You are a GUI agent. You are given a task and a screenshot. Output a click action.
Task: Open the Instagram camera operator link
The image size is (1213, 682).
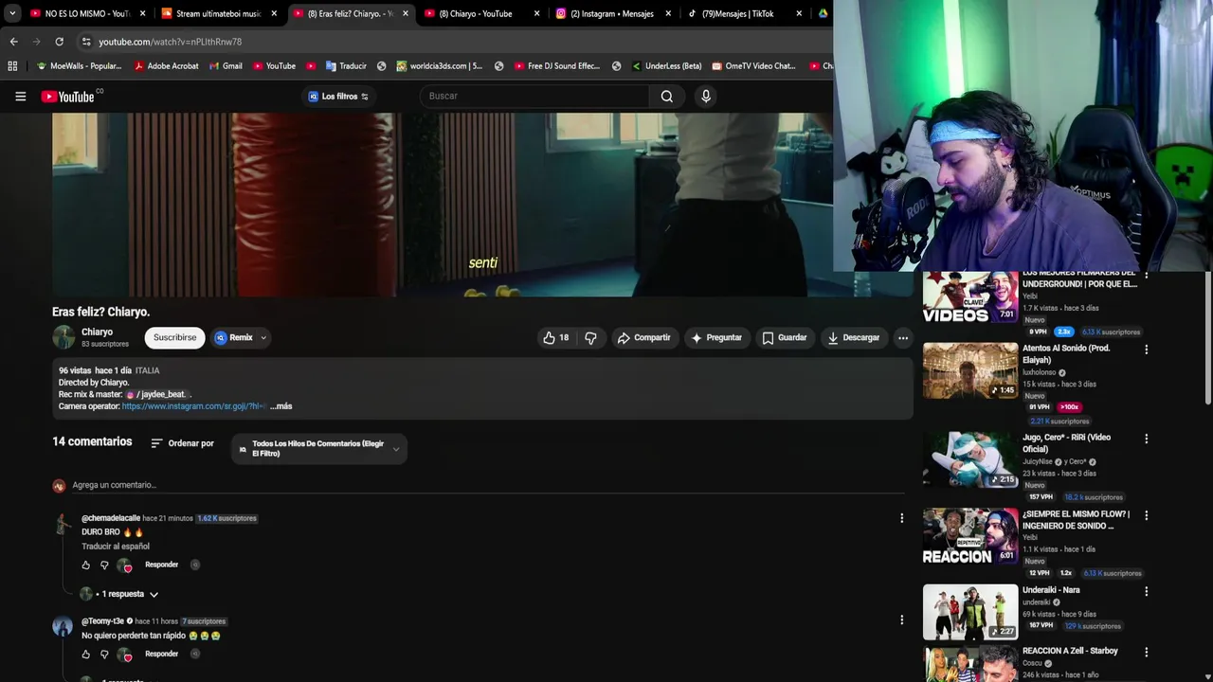point(194,406)
